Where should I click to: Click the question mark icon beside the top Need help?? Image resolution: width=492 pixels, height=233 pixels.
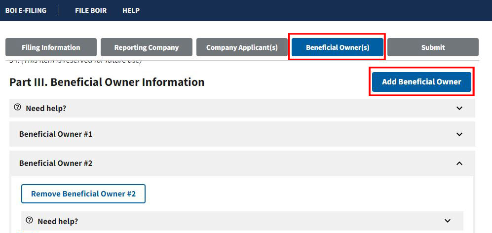point(18,108)
